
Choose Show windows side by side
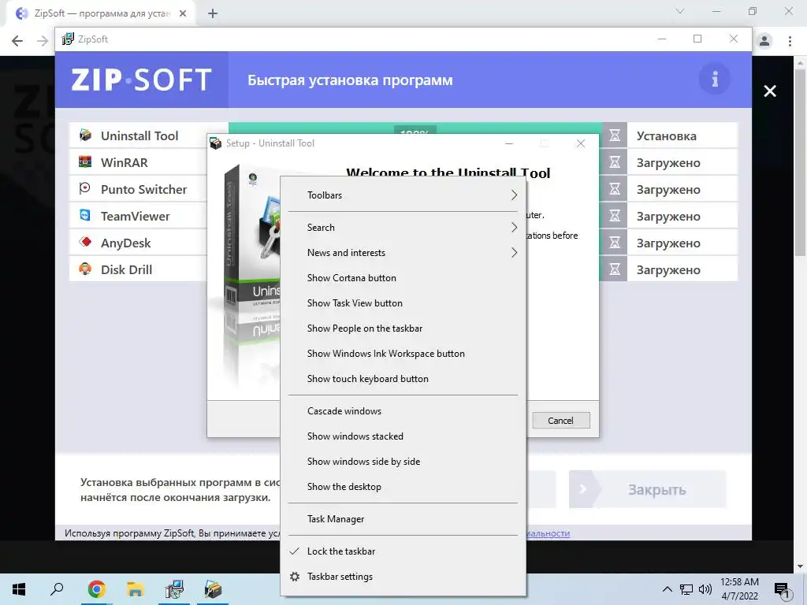pos(403,462)
